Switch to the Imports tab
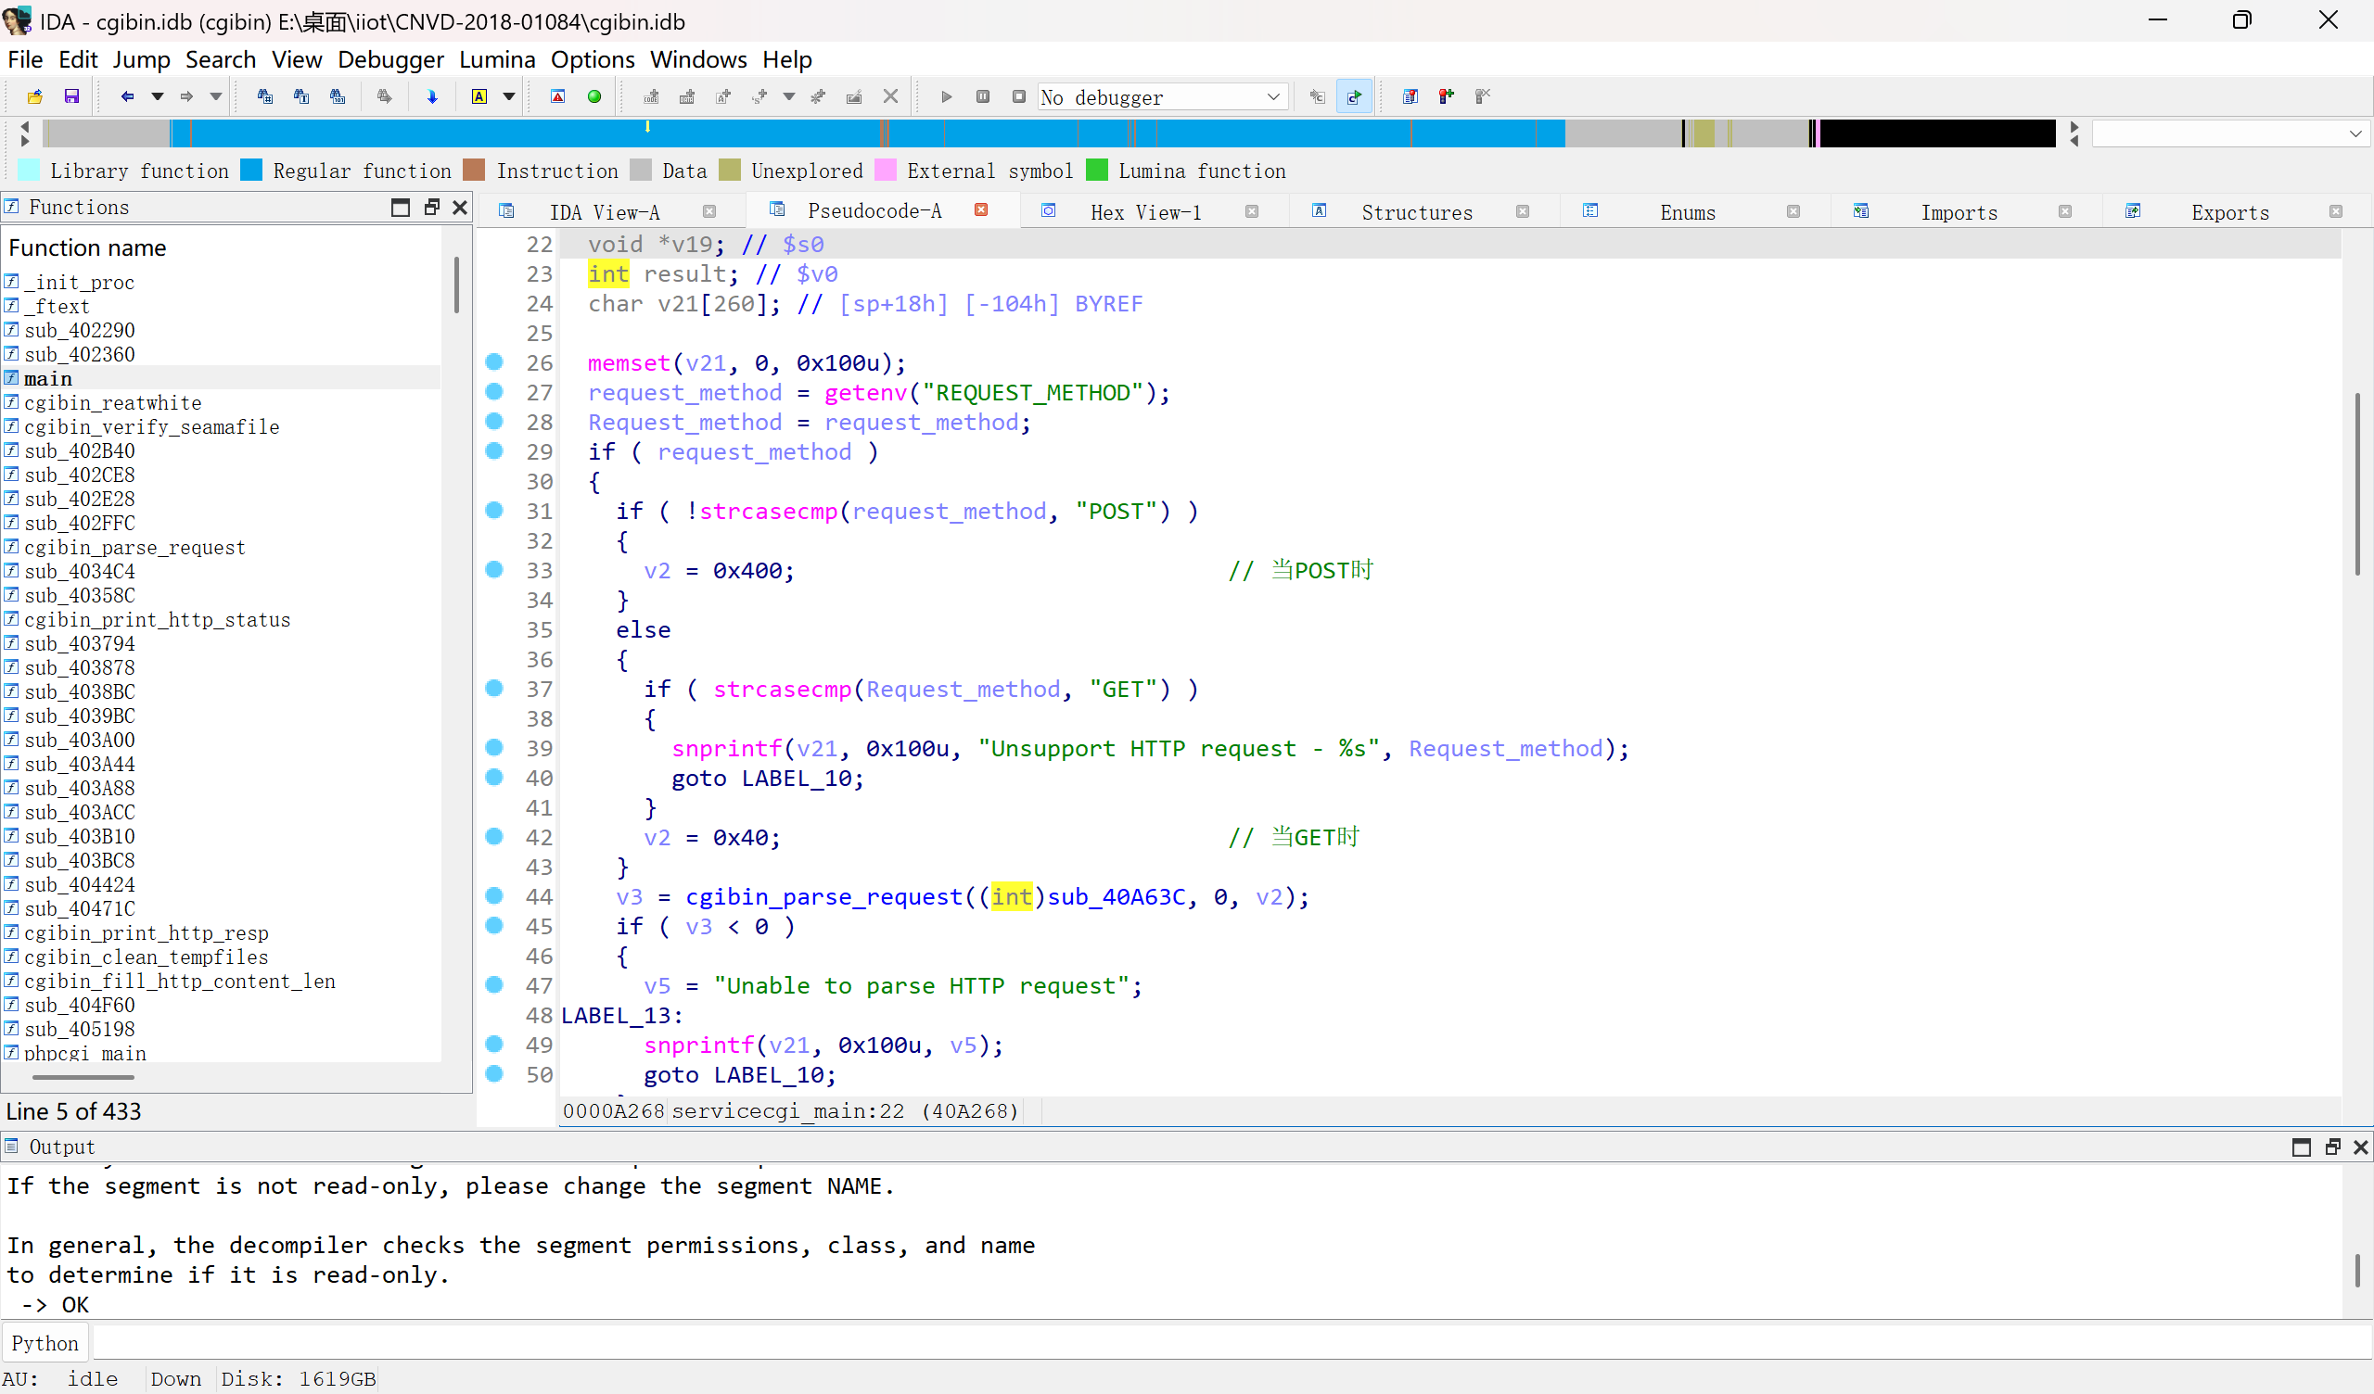This screenshot has height=1394, width=2374. pyautogui.click(x=1959, y=212)
